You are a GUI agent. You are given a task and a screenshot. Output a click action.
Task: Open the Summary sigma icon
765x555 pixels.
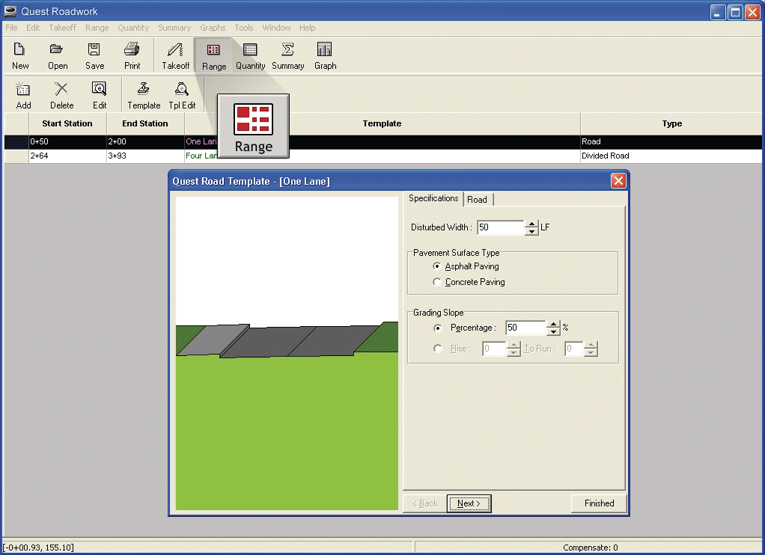288,49
